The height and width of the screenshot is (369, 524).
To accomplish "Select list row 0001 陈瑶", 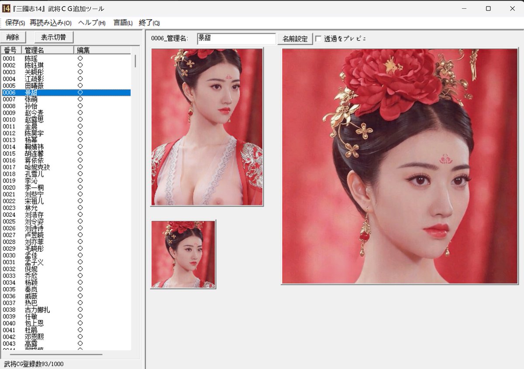I will (66, 58).
